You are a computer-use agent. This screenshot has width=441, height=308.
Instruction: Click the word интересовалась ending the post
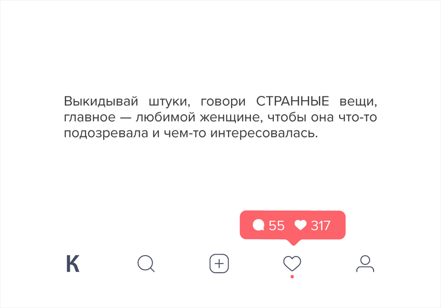pos(264,133)
